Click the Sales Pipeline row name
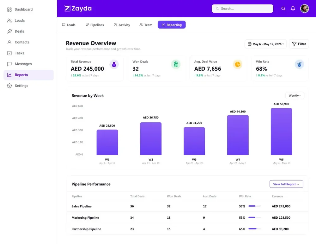This screenshot has height=244, width=316. (82, 206)
